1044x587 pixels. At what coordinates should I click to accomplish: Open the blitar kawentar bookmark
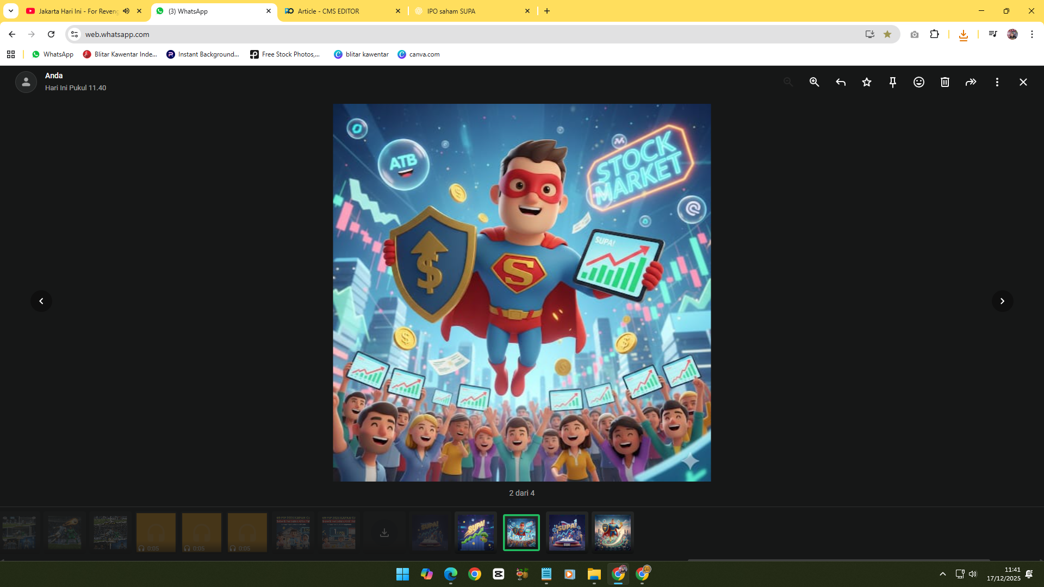coord(362,54)
